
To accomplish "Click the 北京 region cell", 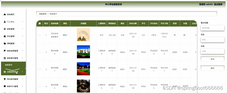I will coord(122,35).
